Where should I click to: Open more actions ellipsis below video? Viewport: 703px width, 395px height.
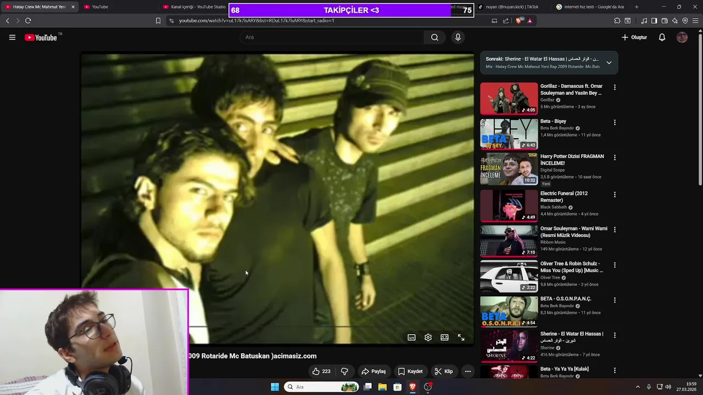click(468, 371)
